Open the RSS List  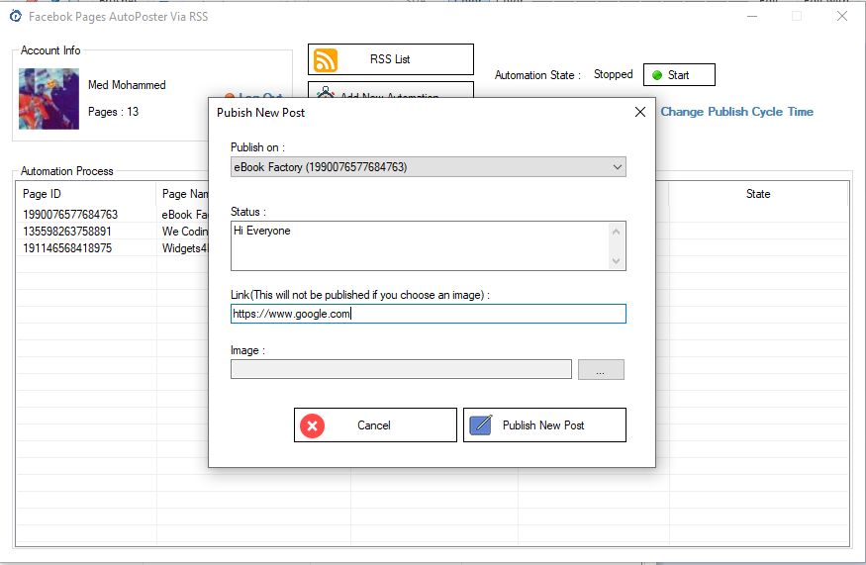[x=390, y=59]
